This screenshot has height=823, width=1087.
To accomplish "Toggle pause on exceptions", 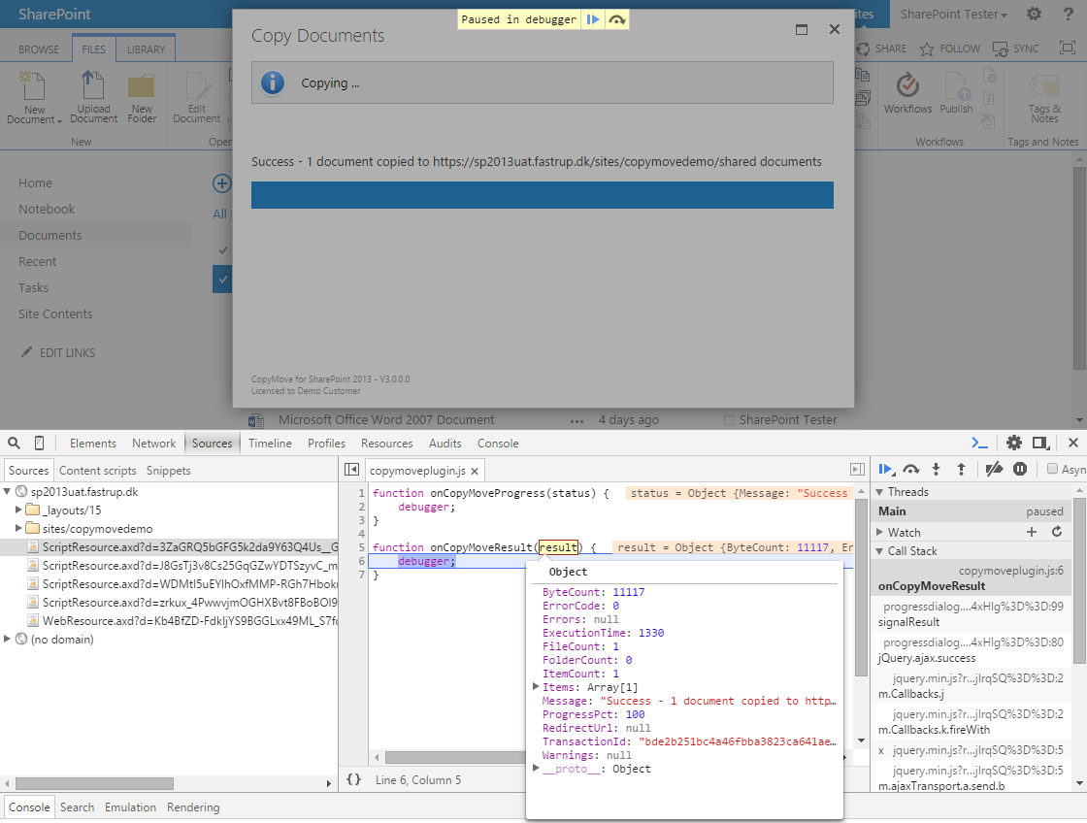I will point(1018,469).
